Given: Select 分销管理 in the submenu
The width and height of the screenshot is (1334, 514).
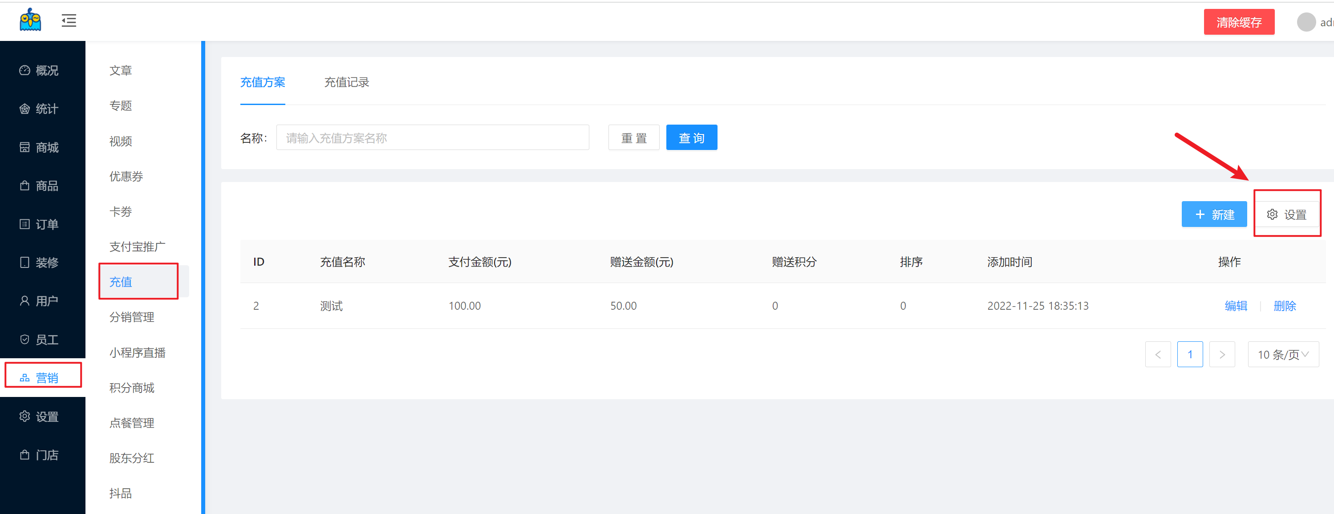Looking at the screenshot, I should point(132,317).
